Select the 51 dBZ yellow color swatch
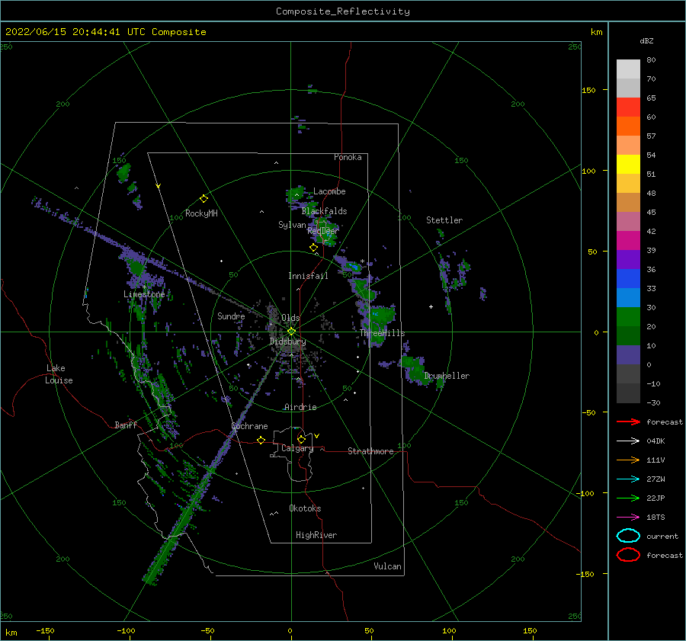Viewport: 686px width, 641px height. click(628, 164)
